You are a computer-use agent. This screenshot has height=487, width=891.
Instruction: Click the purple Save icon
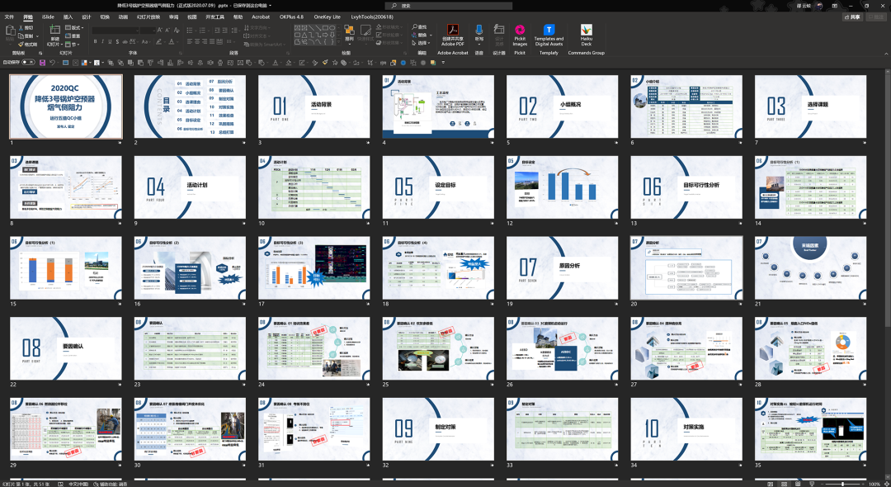click(42, 63)
